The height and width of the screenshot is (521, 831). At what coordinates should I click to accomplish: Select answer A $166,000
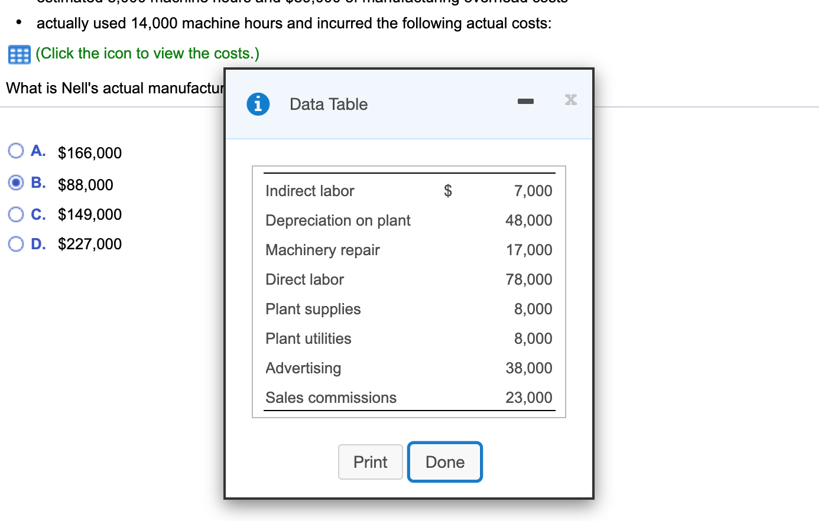[x=16, y=151]
